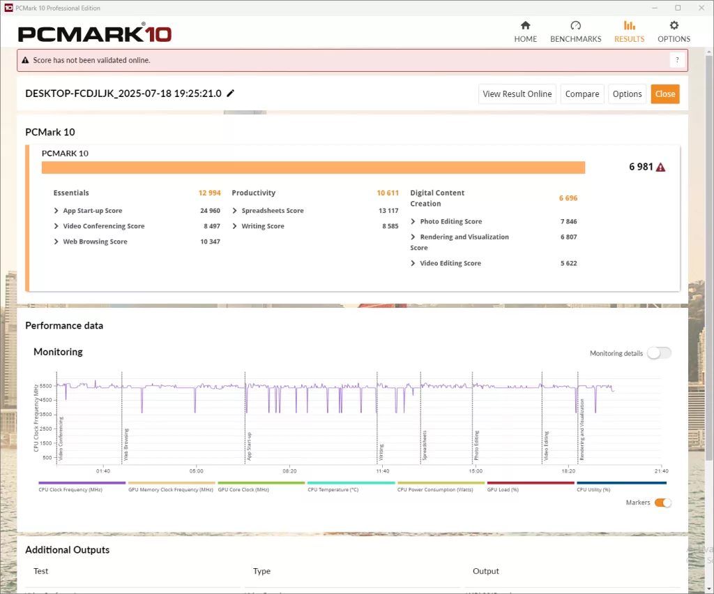714x594 pixels.
Task: Open the Home tab house icon
Action: click(x=526, y=25)
